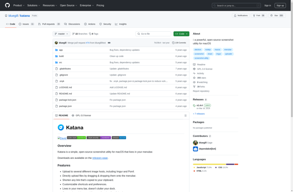Open the Resources dropdown
Screen dimensions: 293x192
point(50,5)
